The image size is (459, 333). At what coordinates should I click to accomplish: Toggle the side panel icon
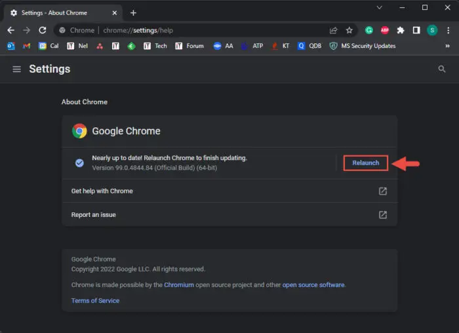pos(416,30)
